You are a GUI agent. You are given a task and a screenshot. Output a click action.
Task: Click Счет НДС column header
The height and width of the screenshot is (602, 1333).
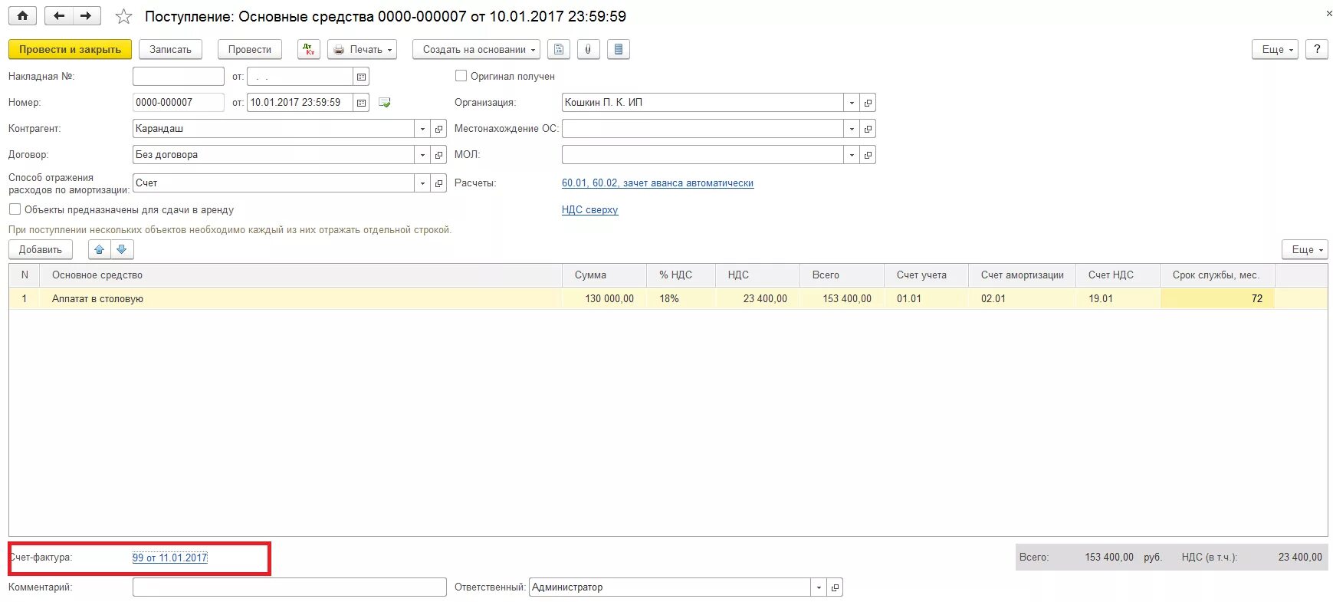[x=1118, y=275]
